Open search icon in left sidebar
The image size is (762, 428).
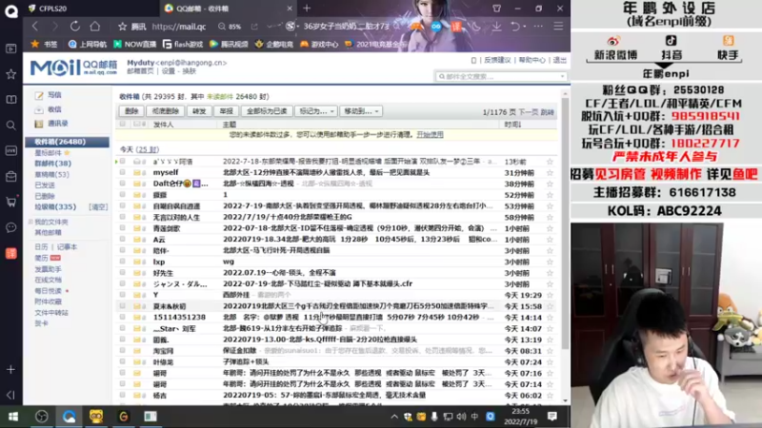coord(10,126)
